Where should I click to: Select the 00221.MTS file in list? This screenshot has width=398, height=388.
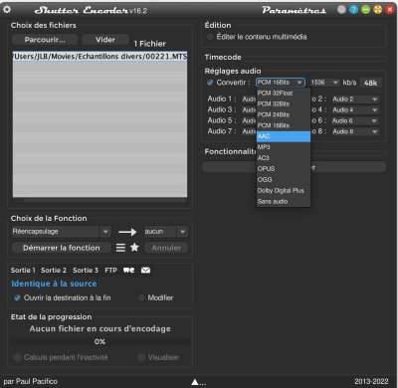click(x=99, y=56)
